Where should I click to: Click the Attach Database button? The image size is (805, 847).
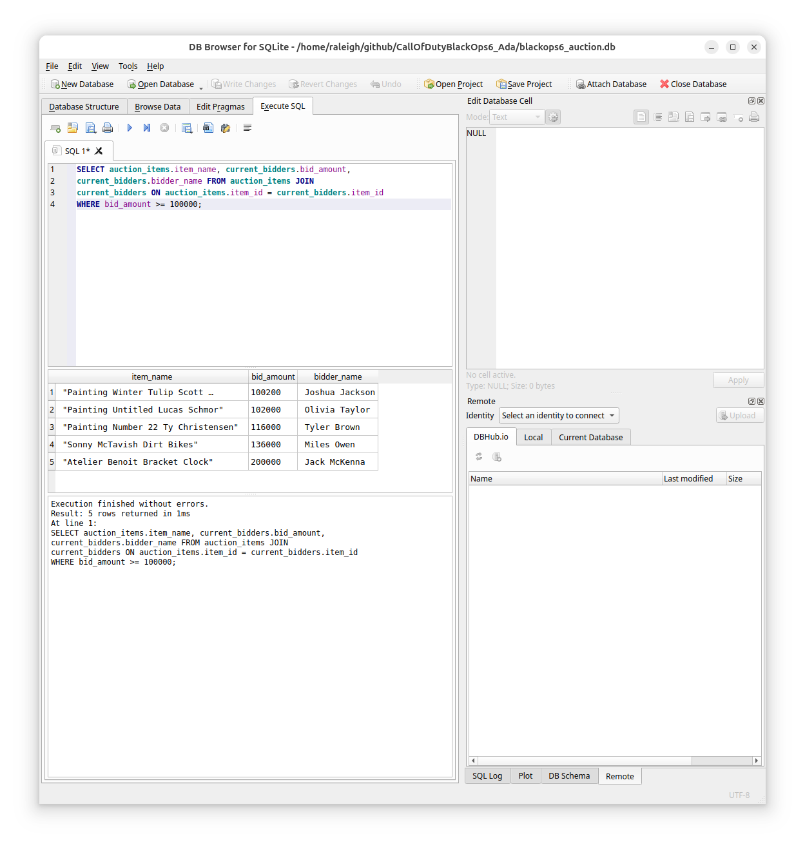(610, 84)
